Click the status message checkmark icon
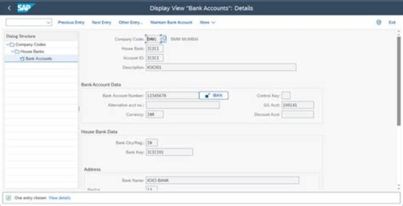The image size is (403, 206). pyautogui.click(x=8, y=198)
